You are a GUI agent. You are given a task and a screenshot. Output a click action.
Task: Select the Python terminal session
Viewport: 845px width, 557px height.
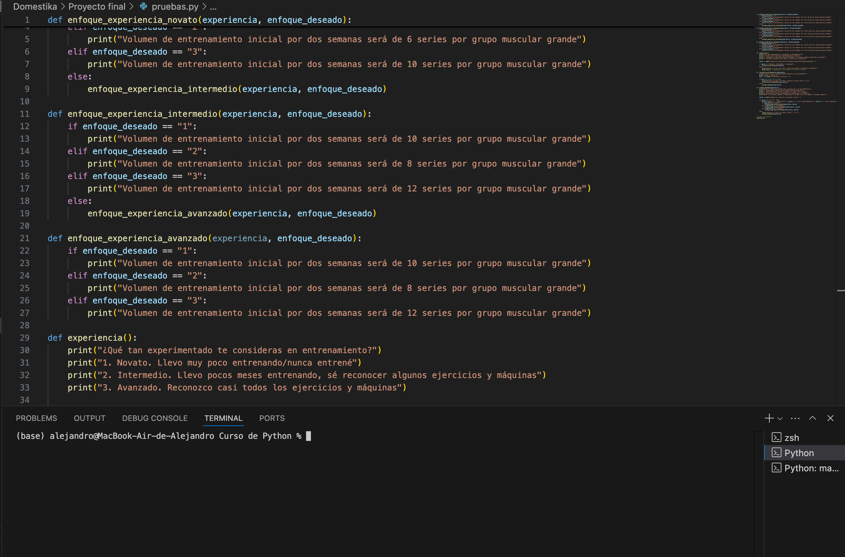(804, 453)
